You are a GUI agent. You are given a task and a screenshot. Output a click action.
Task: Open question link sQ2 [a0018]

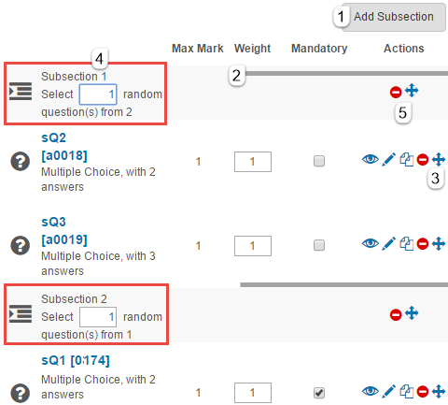pos(64,147)
